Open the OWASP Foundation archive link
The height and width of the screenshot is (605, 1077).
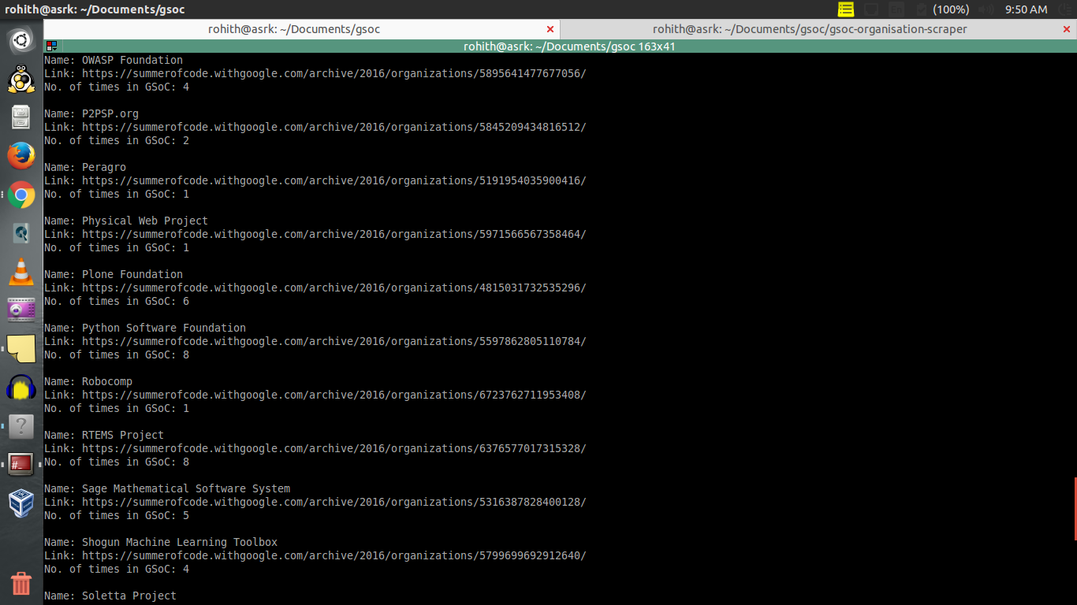(x=334, y=73)
